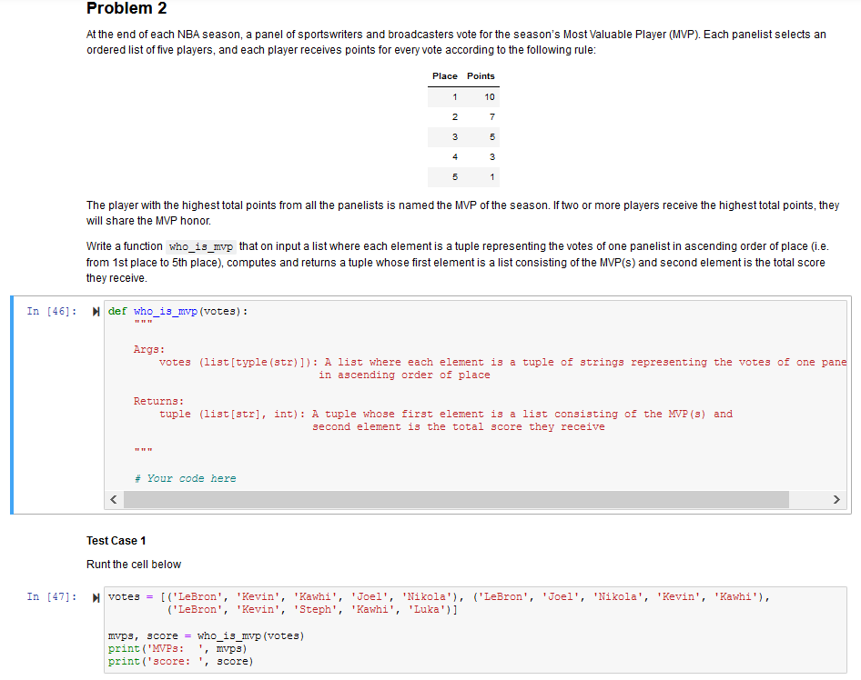Click the 'Luka' string in votes list
Screen dimensions: 861x680
click(x=430, y=610)
